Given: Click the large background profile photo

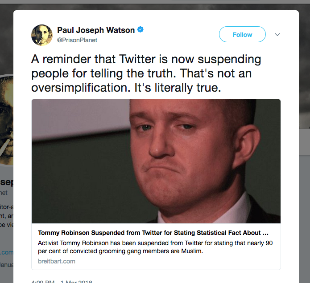Looking at the screenshot, I should coord(7,119).
